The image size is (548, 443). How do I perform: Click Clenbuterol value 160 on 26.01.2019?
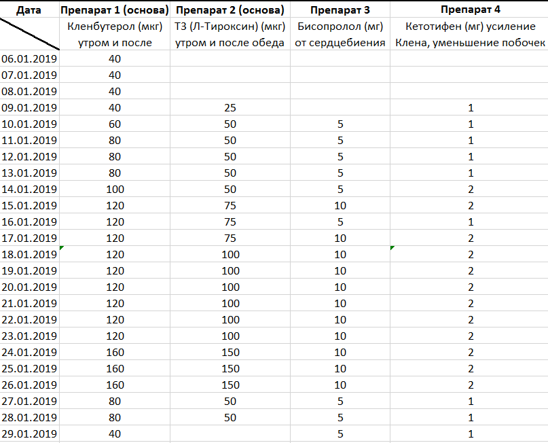(x=114, y=385)
